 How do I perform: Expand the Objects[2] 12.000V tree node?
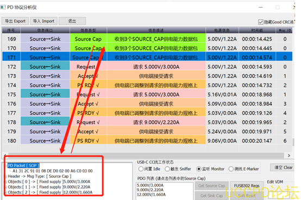6,192
